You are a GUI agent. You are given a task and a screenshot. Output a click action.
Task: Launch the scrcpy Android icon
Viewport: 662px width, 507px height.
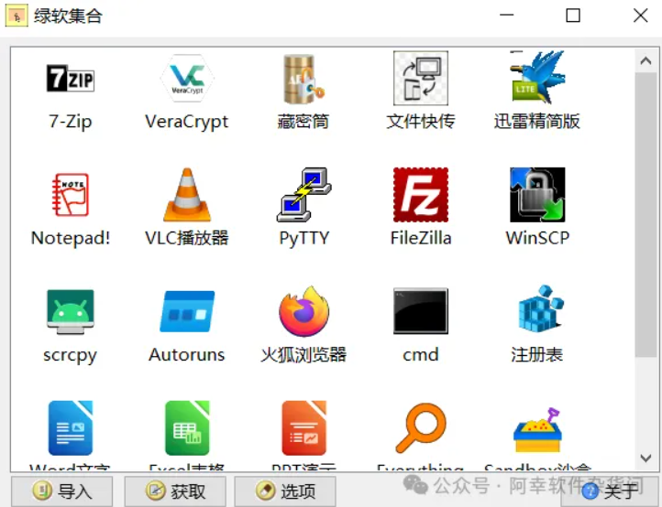70,312
